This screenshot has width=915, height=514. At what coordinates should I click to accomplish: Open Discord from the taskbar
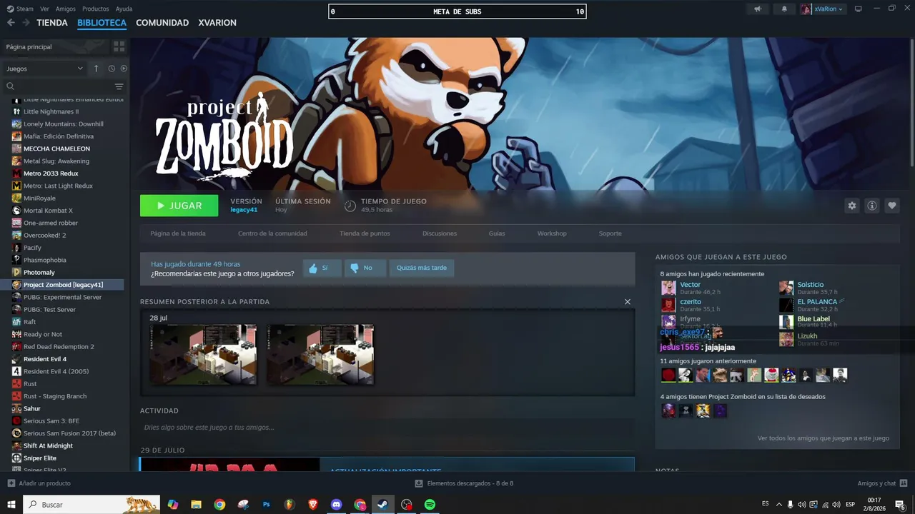click(336, 505)
